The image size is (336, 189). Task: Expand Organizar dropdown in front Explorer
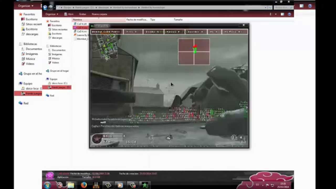coord(52,14)
